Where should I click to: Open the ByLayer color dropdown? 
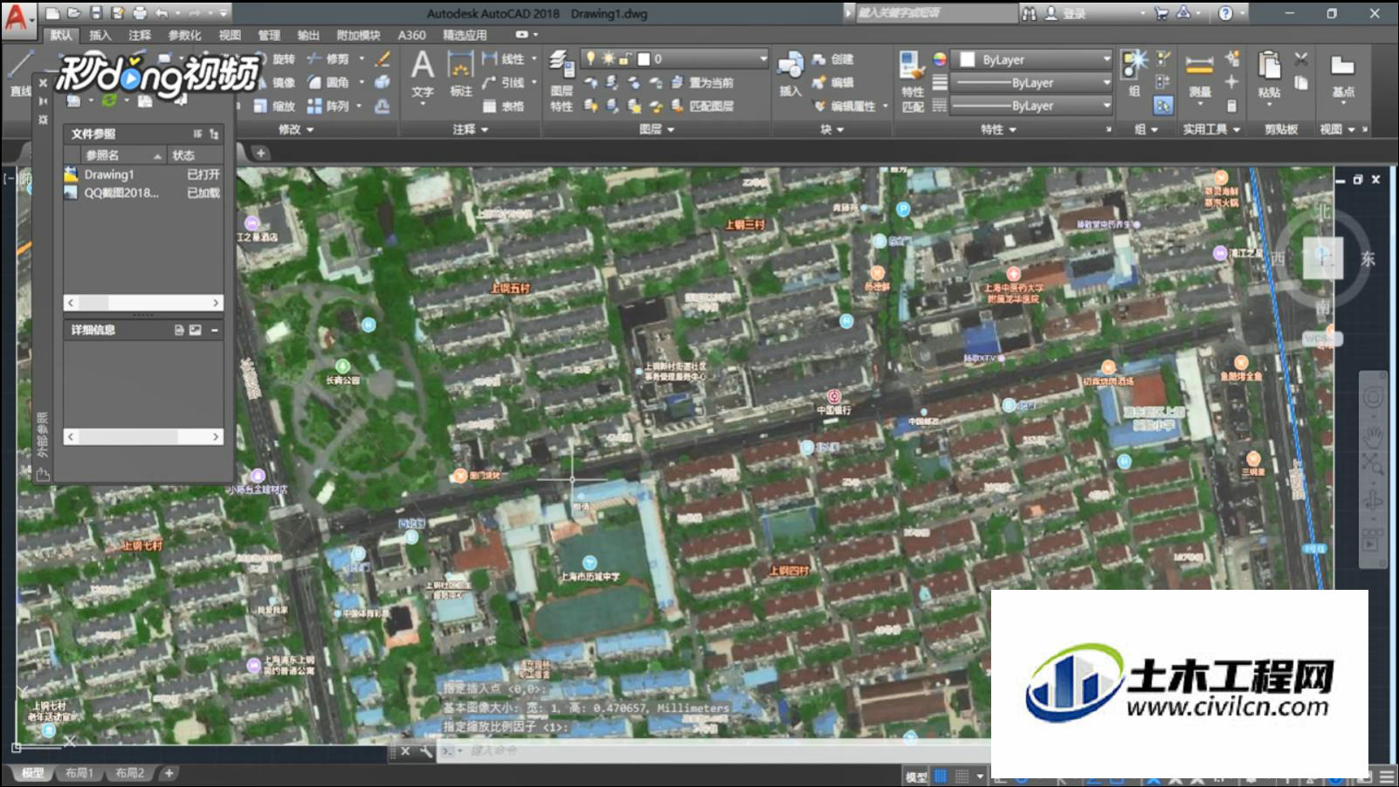pos(1106,59)
